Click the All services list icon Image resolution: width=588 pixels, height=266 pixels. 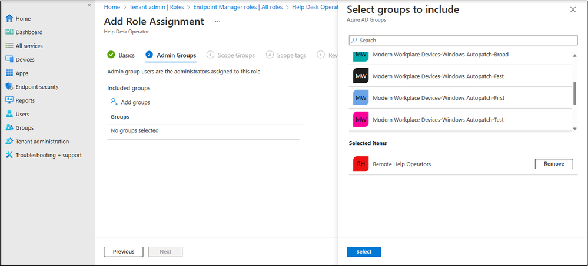[x=9, y=46]
